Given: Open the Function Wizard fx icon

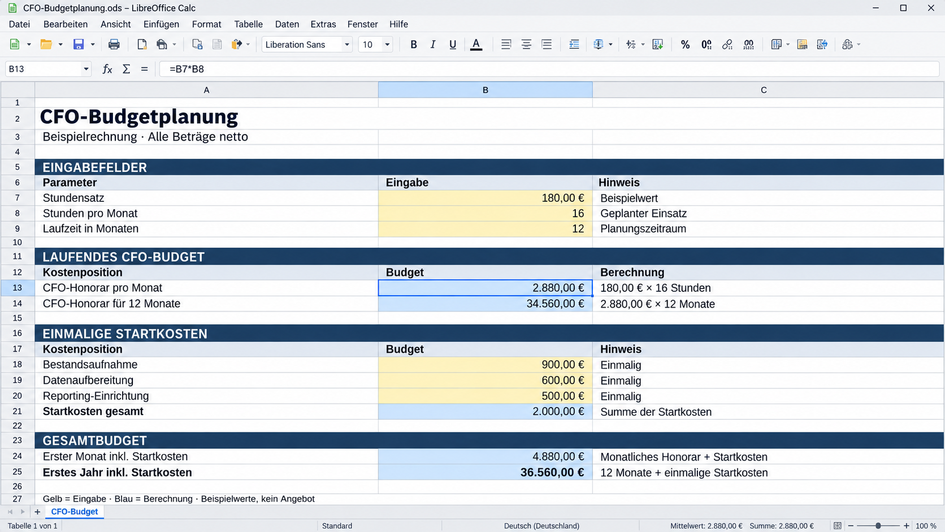Looking at the screenshot, I should coord(107,69).
